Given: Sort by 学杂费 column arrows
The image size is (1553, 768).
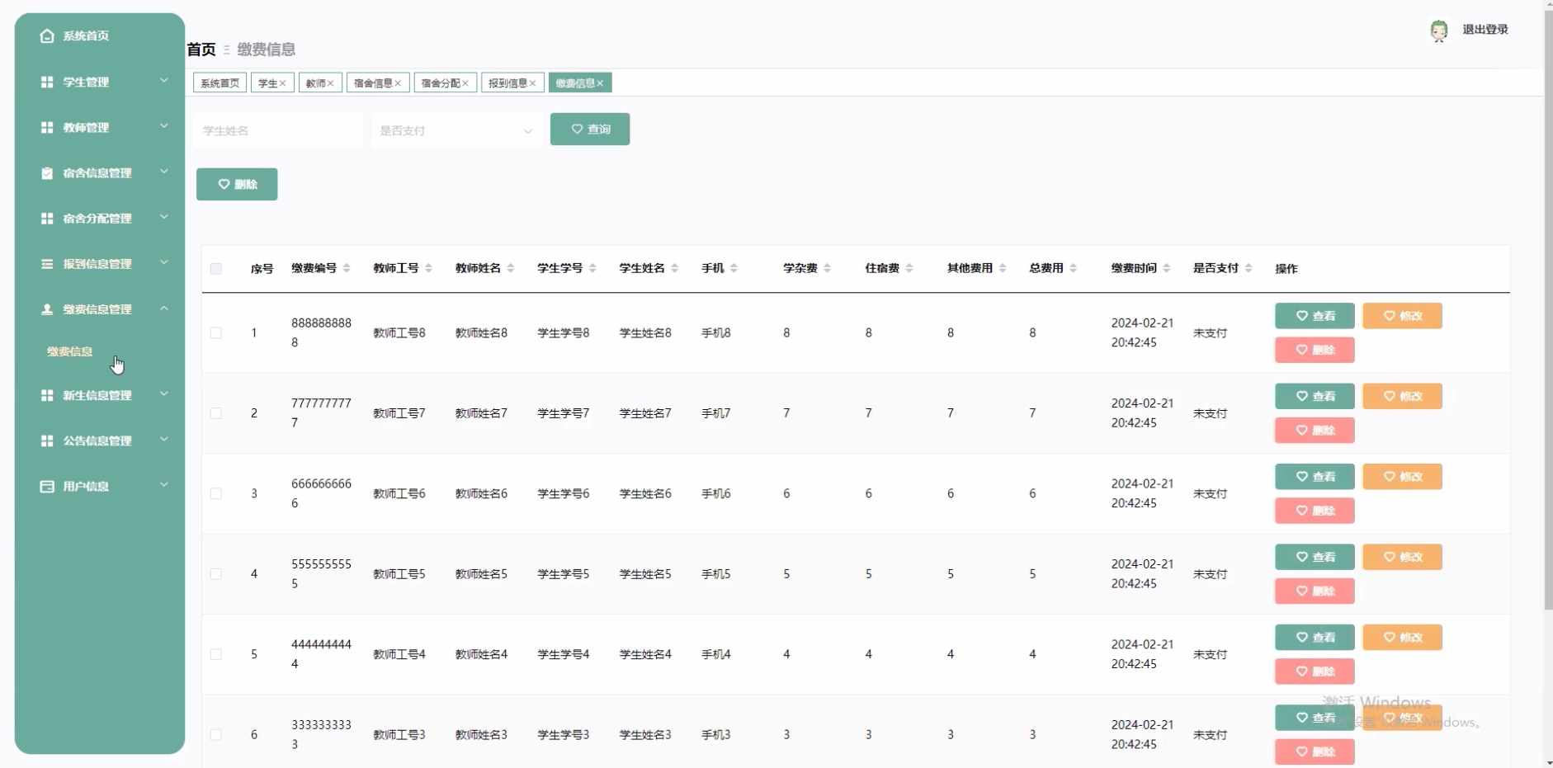Looking at the screenshot, I should [827, 268].
